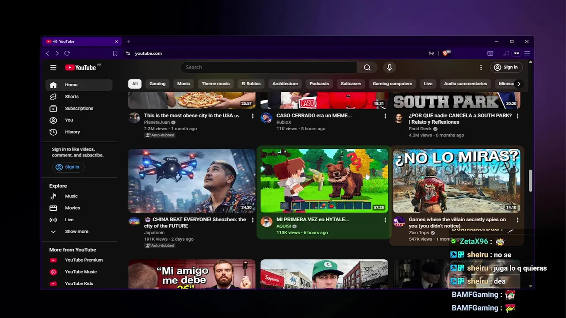
Task: Open Movies under Explore
Action: pyautogui.click(x=79, y=208)
